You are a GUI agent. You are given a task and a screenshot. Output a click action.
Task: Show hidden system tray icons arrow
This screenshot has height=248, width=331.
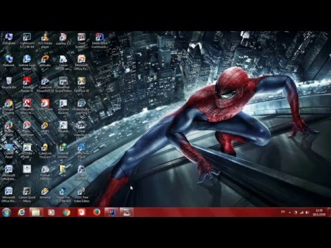tap(290, 213)
